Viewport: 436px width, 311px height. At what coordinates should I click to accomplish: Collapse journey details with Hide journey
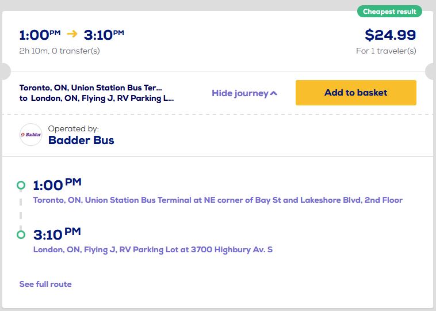[240, 93]
